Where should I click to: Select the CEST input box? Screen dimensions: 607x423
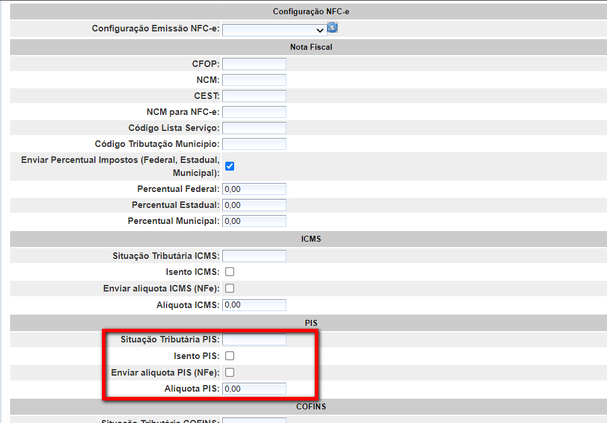pos(254,96)
